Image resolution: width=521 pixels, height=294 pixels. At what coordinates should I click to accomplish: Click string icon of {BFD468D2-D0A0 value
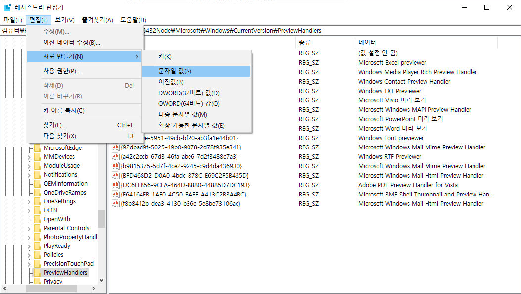pyautogui.click(x=116, y=175)
